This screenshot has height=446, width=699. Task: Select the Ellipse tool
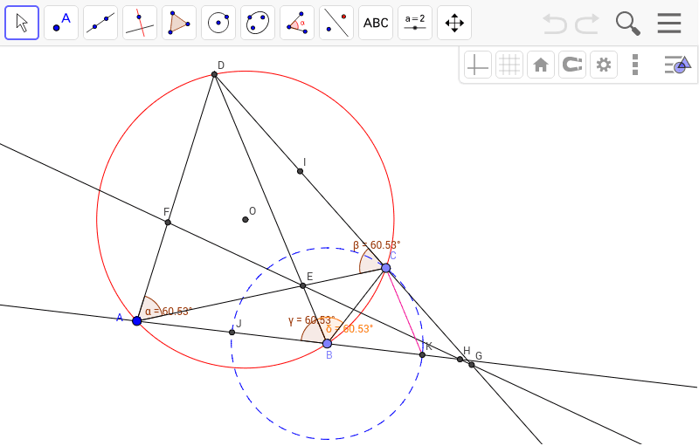258,23
